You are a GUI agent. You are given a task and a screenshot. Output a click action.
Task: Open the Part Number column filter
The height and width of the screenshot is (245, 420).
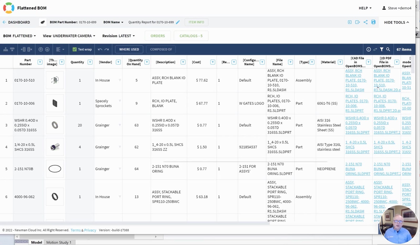click(40, 62)
